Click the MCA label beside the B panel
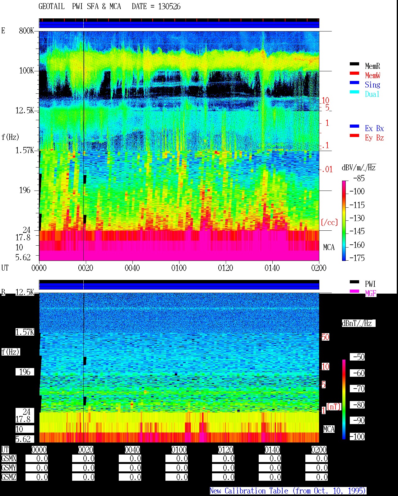The image size is (398, 496). [x=329, y=429]
